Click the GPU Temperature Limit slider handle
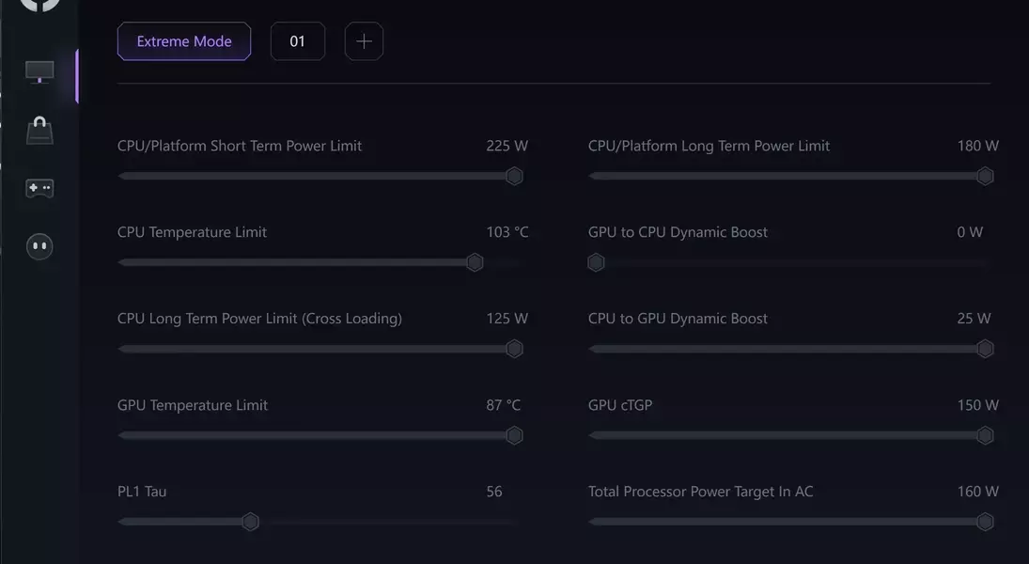 [x=514, y=435]
